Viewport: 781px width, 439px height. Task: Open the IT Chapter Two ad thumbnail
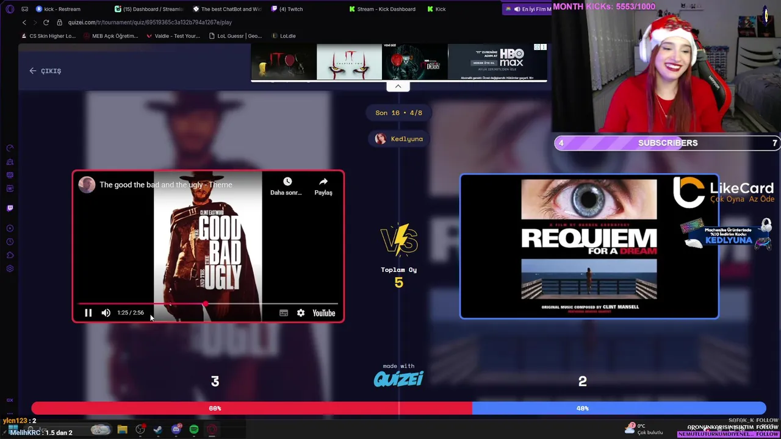[349, 62]
